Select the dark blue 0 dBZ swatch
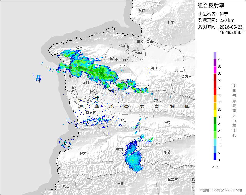 click(215, 157)
